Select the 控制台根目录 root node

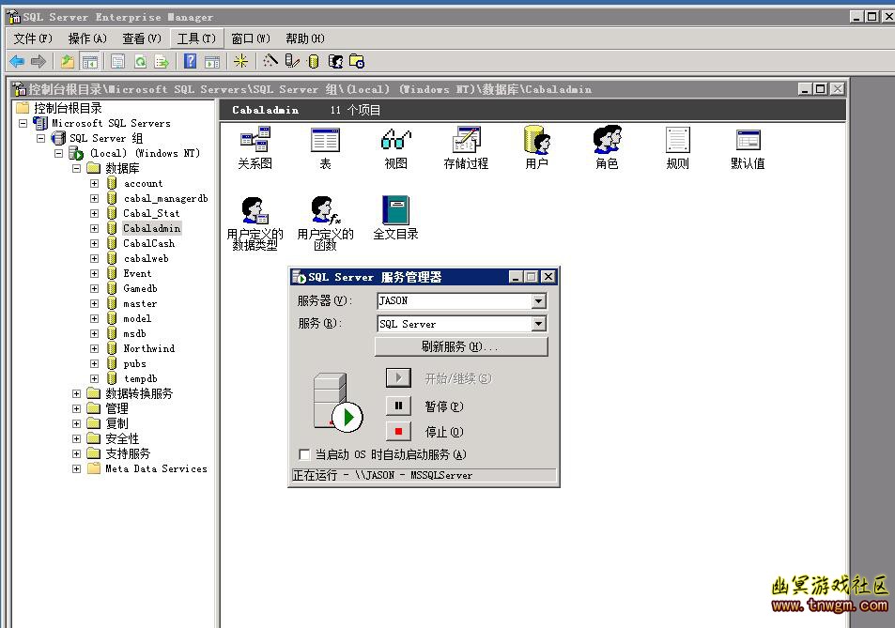click(x=68, y=108)
